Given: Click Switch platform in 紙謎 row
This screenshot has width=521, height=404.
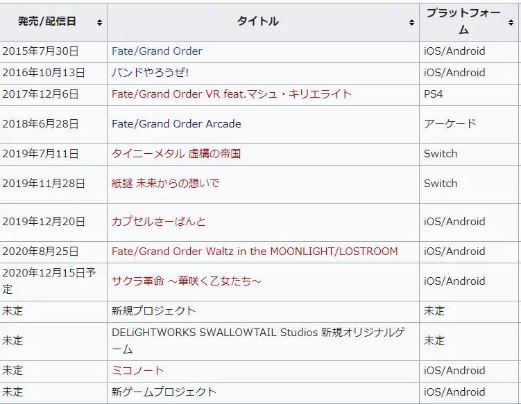Looking at the screenshot, I should [x=441, y=183].
